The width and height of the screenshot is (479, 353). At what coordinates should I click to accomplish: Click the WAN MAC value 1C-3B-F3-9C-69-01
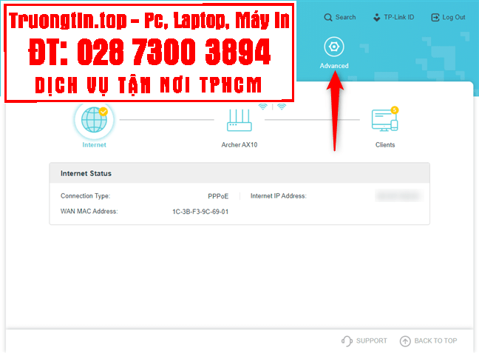(x=200, y=212)
